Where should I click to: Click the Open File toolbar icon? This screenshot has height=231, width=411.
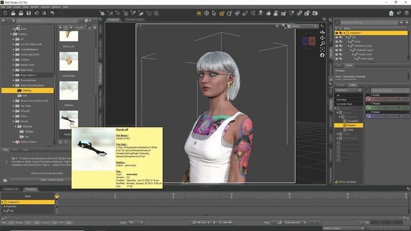coord(13,13)
